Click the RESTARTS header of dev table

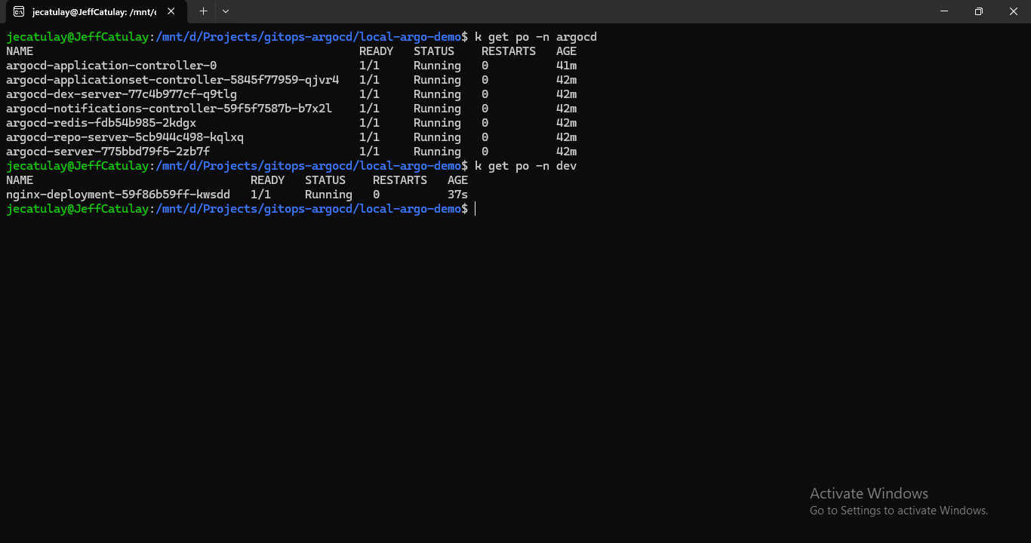[400, 180]
